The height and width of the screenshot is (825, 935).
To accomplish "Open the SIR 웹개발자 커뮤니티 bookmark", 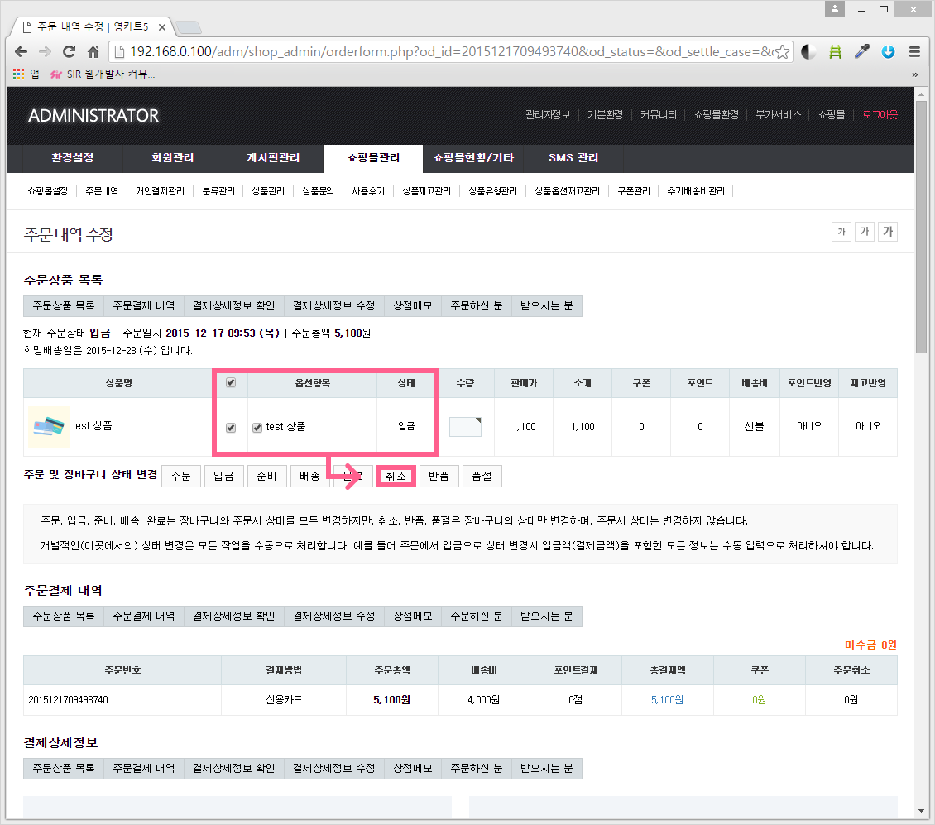I will pyautogui.click(x=103, y=74).
